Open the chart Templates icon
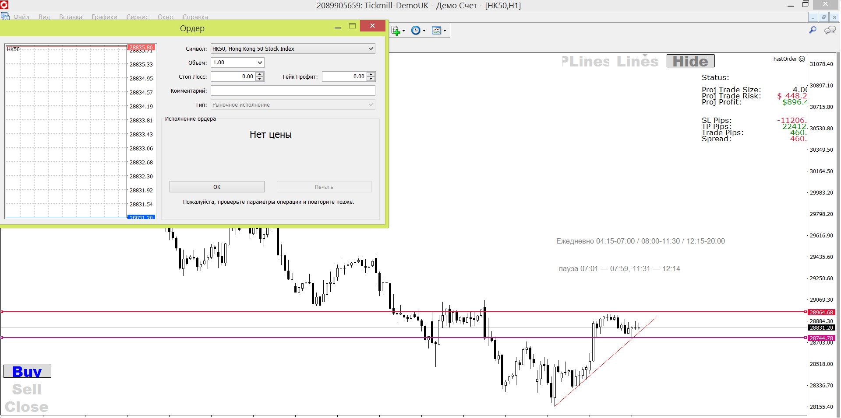 [x=436, y=31]
